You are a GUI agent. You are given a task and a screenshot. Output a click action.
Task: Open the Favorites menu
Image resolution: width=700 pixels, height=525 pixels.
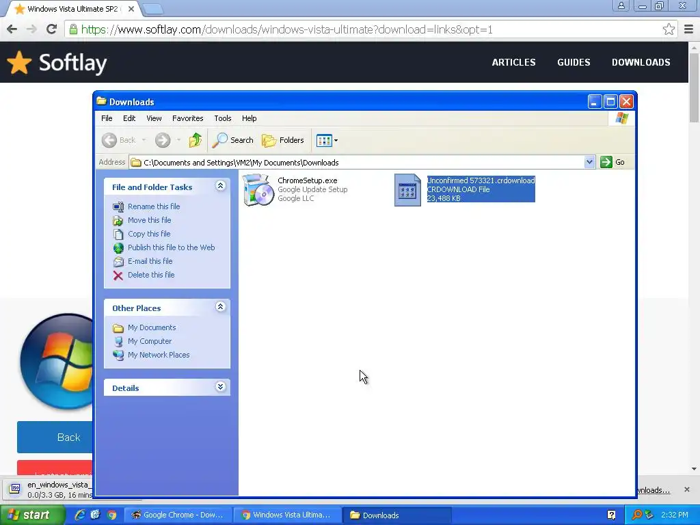click(x=187, y=118)
